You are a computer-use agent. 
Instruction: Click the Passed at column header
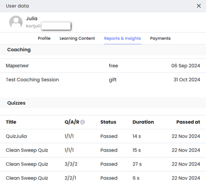(x=188, y=122)
